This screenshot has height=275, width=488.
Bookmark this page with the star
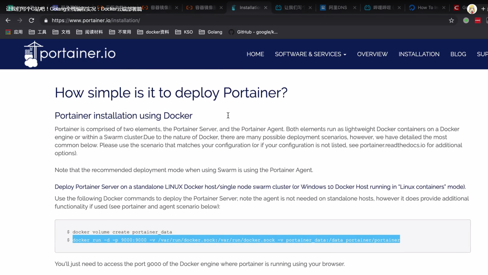pos(451,20)
